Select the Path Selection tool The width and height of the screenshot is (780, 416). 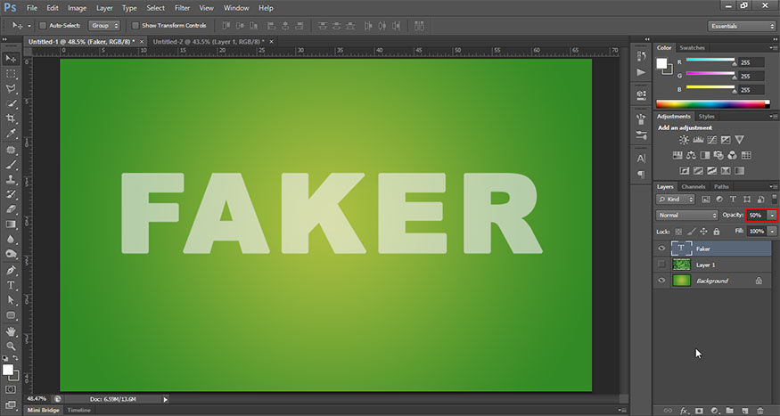tap(11, 300)
